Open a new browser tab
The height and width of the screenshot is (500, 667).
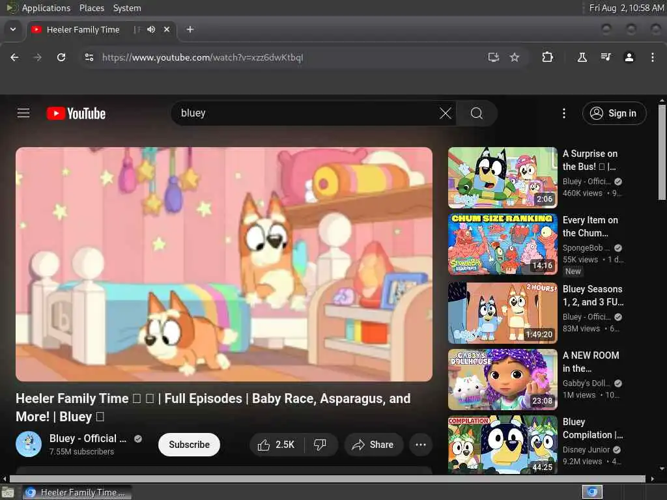click(190, 29)
